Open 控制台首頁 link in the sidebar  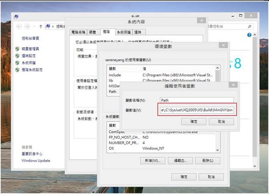click(x=30, y=38)
